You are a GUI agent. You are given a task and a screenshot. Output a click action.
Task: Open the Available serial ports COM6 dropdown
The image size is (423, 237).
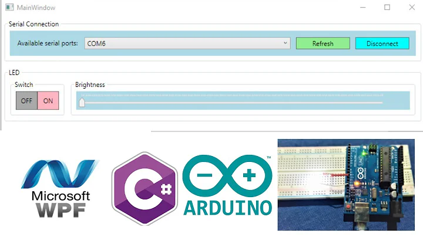pyautogui.click(x=187, y=43)
